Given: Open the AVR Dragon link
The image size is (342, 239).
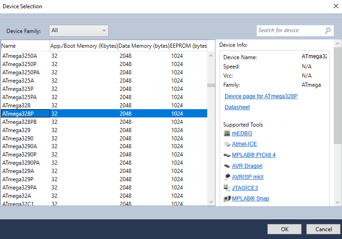Looking at the screenshot, I should tap(247, 166).
